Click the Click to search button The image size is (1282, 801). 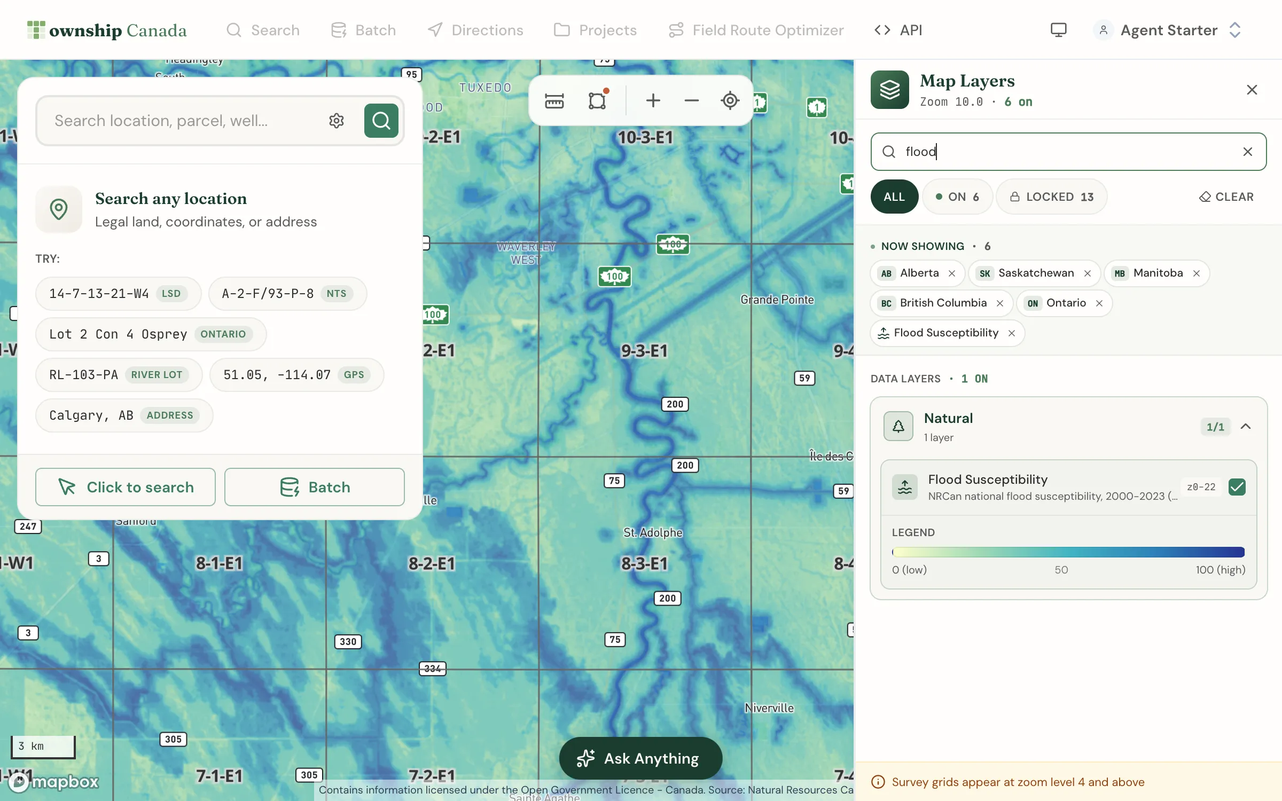pyautogui.click(x=126, y=487)
